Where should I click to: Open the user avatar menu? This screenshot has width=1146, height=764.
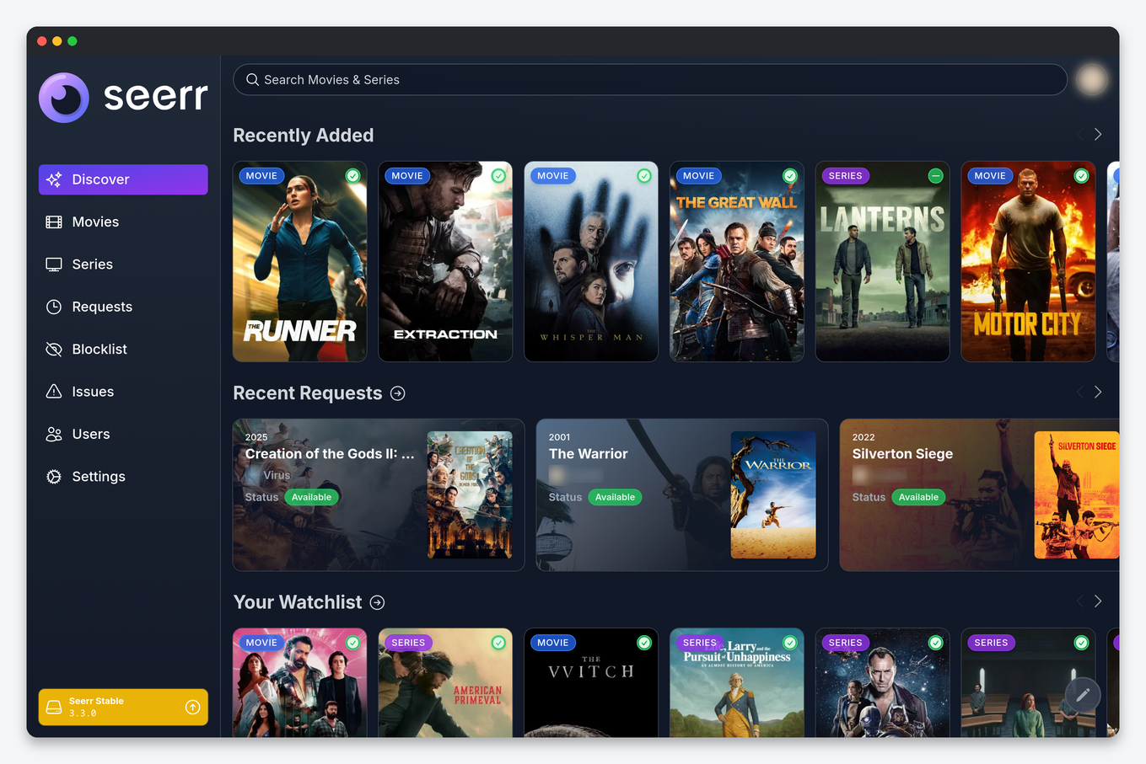(x=1092, y=79)
